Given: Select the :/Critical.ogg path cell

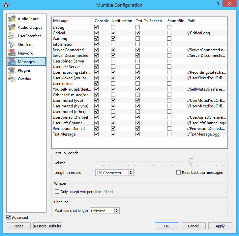Looking at the screenshot, I should pos(207,33).
